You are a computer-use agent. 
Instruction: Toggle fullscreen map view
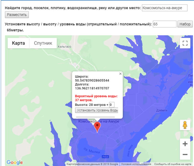pyautogui.click(x=185, y=43)
